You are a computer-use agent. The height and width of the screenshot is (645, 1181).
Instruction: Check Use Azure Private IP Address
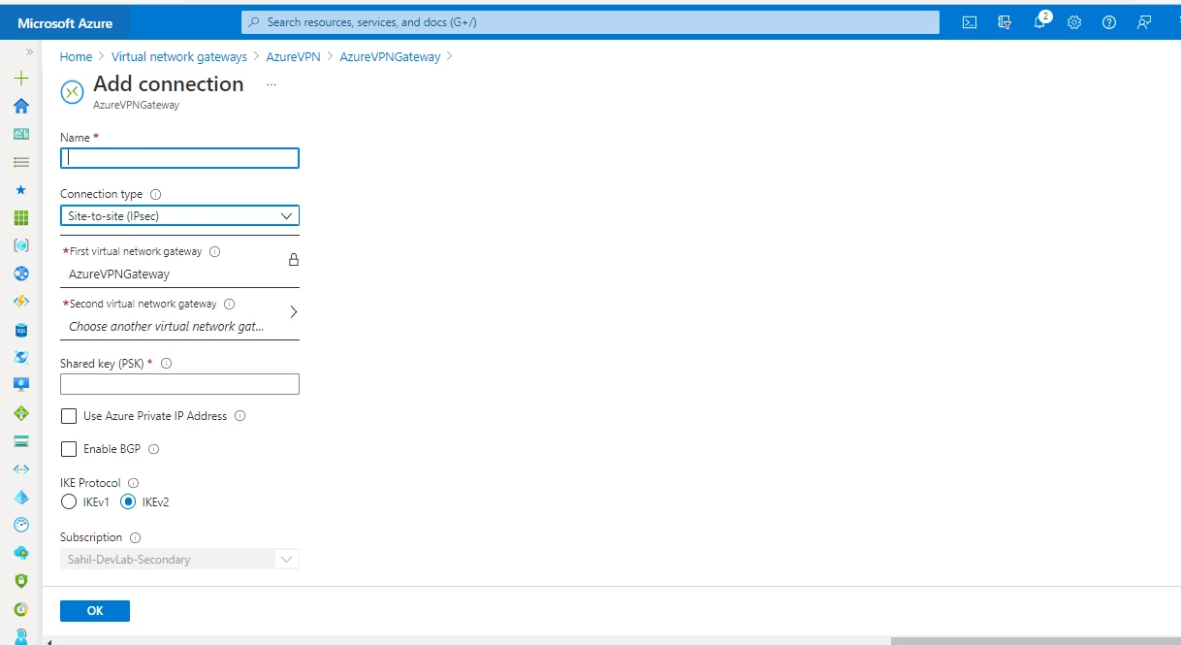(x=69, y=416)
